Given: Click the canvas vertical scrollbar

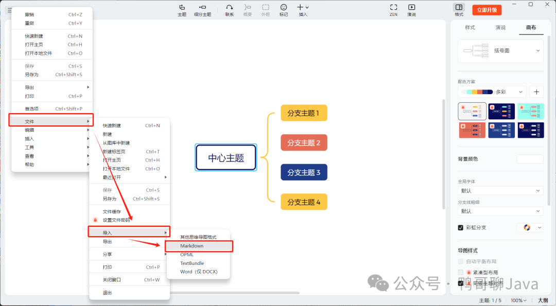Looking at the screenshot, I should tap(443, 154).
